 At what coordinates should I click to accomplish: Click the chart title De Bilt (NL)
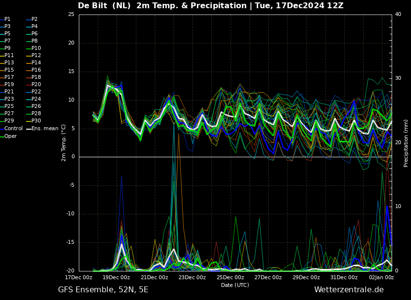104,6
